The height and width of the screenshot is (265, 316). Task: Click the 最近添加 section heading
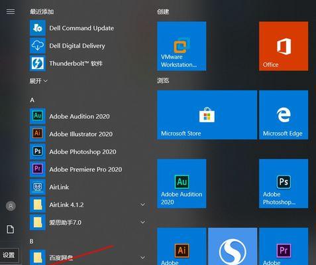tap(42, 11)
